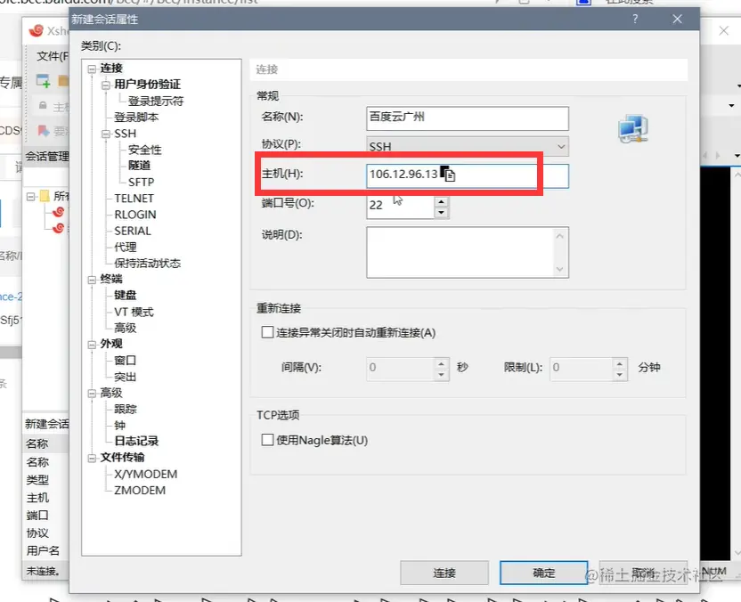The width and height of the screenshot is (741, 602).
Task: Collapse the 文件传输 tree node
Action: coord(93,457)
